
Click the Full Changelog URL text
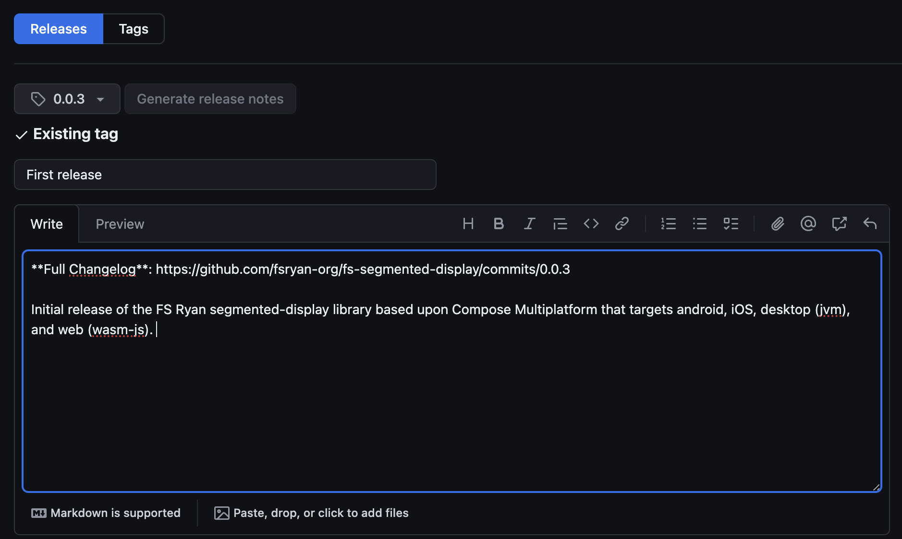point(363,269)
